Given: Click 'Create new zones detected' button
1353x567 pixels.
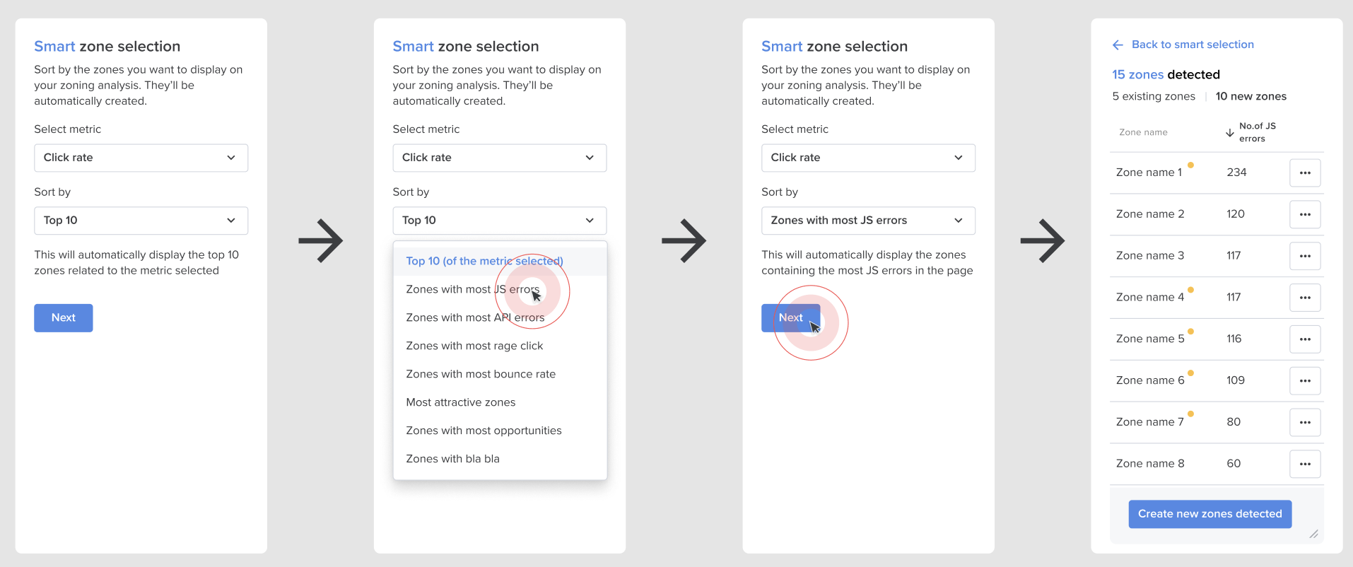Looking at the screenshot, I should point(1209,514).
